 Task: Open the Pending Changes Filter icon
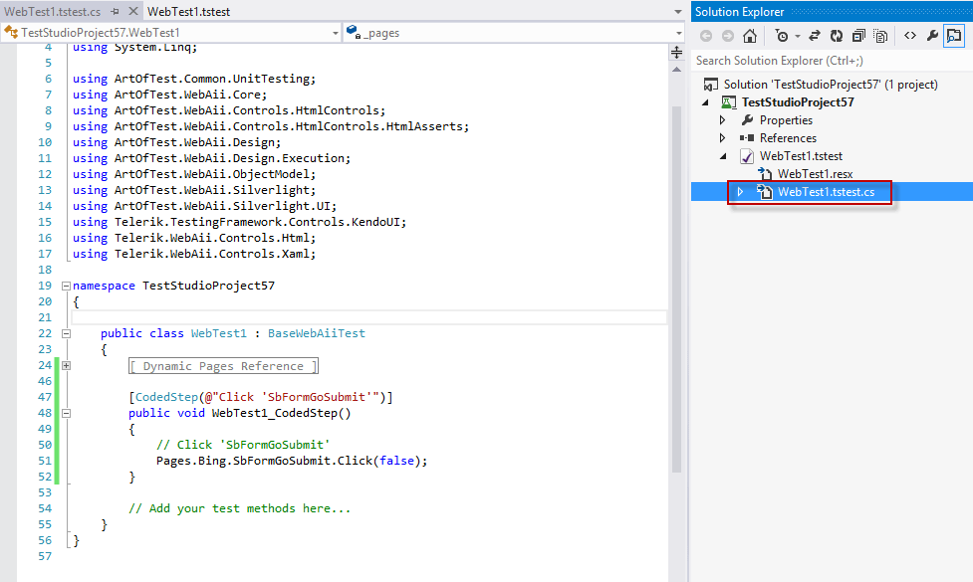tap(782, 37)
